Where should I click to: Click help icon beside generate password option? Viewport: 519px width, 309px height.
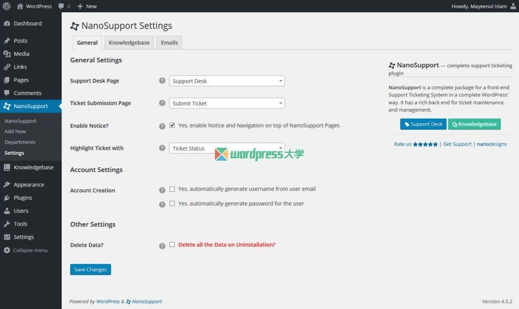click(x=162, y=204)
